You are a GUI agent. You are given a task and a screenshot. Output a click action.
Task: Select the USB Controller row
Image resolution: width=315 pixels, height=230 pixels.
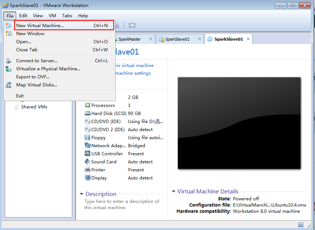tap(124, 153)
